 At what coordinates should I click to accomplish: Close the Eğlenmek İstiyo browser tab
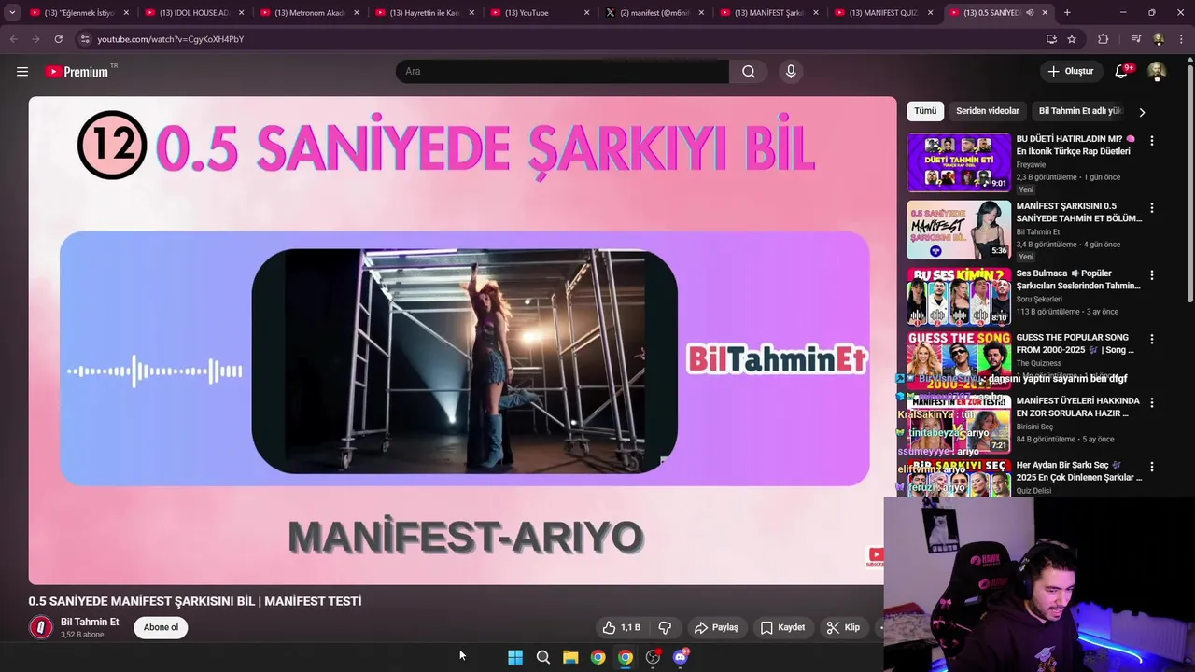(126, 13)
